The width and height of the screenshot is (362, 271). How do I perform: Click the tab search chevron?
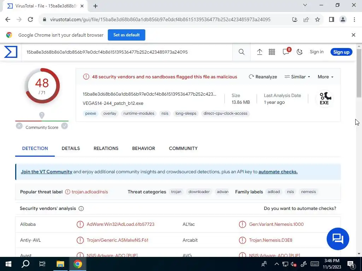pos(305,5)
